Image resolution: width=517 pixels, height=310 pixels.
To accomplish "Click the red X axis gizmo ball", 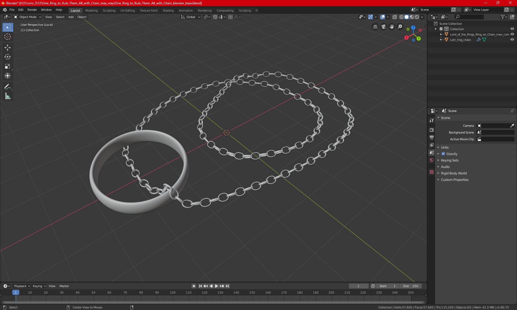I will click(x=406, y=38).
